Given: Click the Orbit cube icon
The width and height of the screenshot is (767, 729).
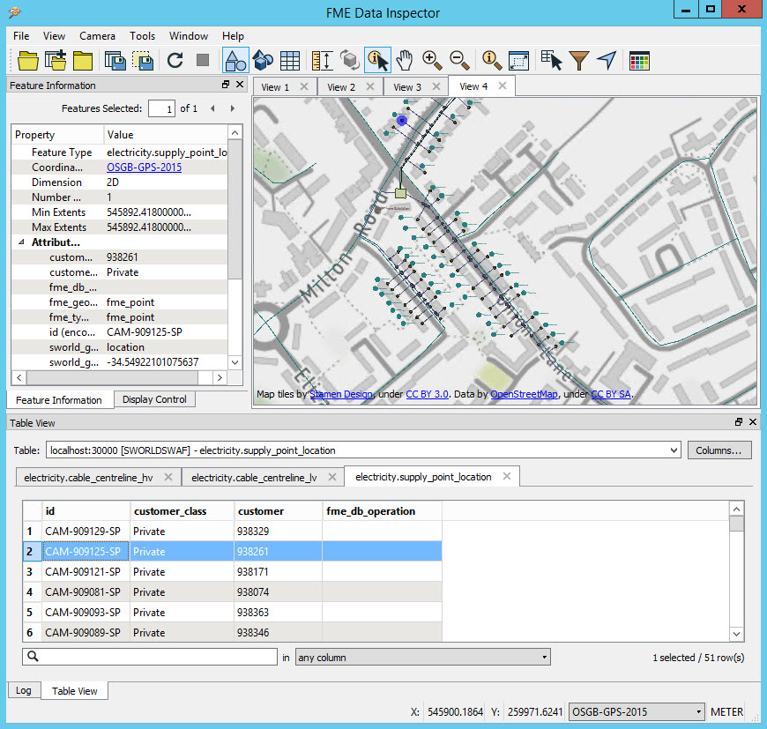Looking at the screenshot, I should pos(350,61).
